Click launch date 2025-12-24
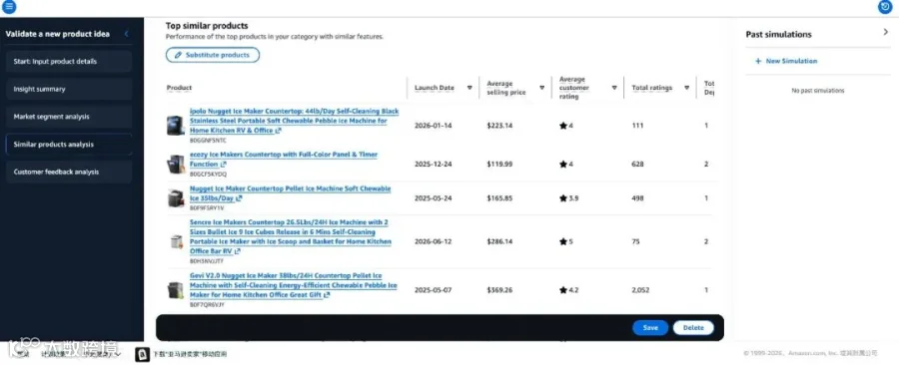 [433, 165]
